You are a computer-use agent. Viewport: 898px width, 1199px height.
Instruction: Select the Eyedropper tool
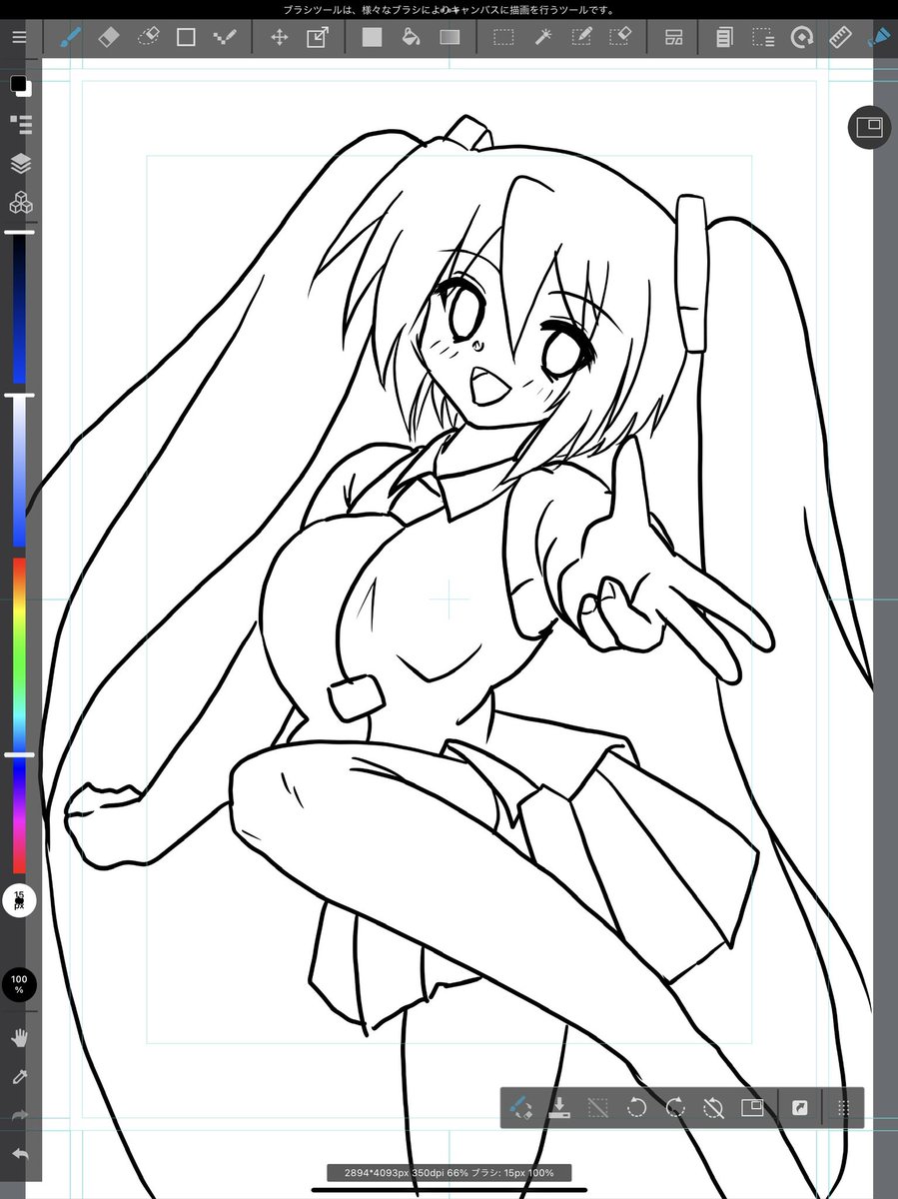point(19,1076)
